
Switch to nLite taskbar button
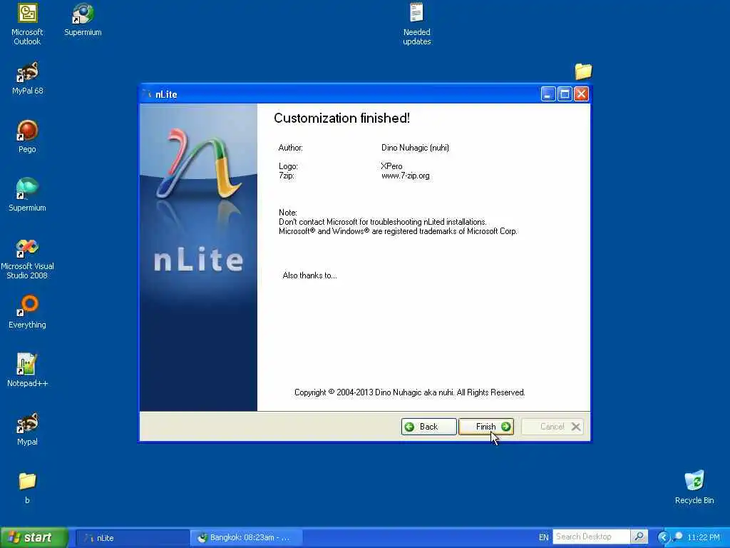point(132,538)
